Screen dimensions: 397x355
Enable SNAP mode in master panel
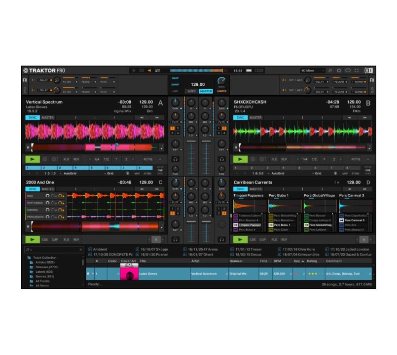point(175,78)
